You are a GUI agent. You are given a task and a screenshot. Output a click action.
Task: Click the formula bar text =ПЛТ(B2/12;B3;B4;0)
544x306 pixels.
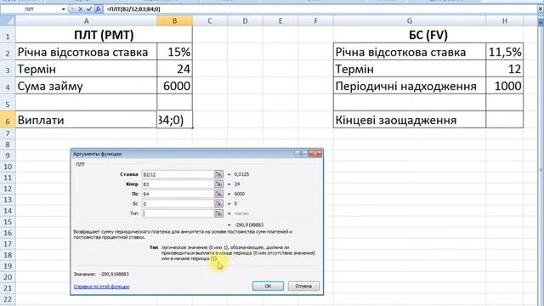[x=133, y=9]
